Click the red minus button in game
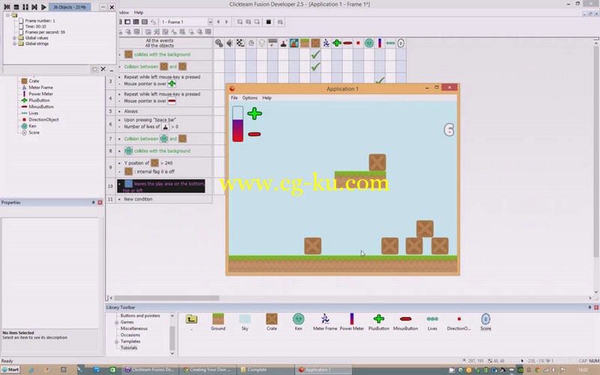Screen dimensions: 600x375 254,134
